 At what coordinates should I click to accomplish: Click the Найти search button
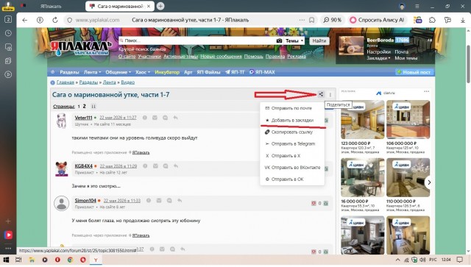[319, 40]
